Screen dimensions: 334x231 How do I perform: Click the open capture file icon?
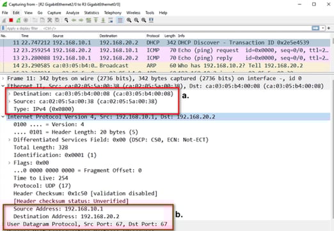(x=35, y=20)
